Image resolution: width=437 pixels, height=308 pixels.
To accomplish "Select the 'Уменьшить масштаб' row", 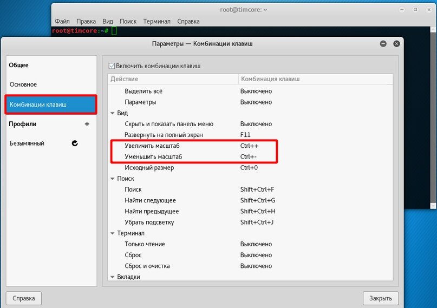I will 250,157.
